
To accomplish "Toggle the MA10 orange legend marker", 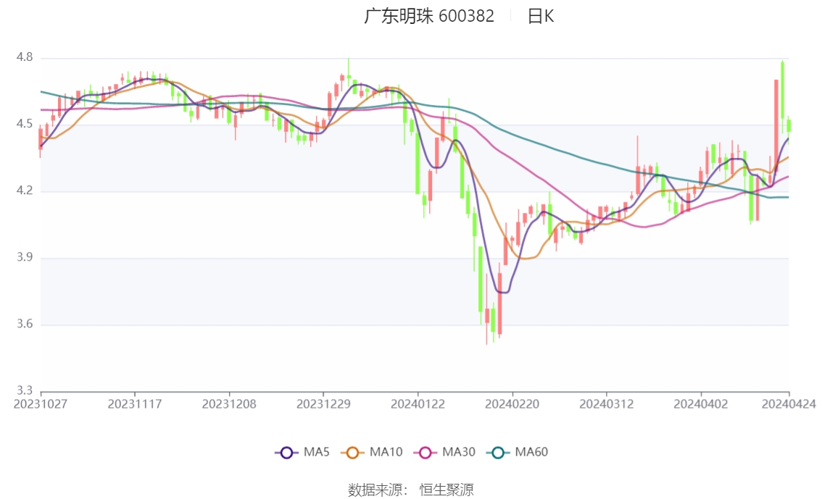I will coord(352,453).
